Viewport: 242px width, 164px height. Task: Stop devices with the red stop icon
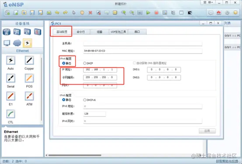pyautogui.click(x=156, y=13)
